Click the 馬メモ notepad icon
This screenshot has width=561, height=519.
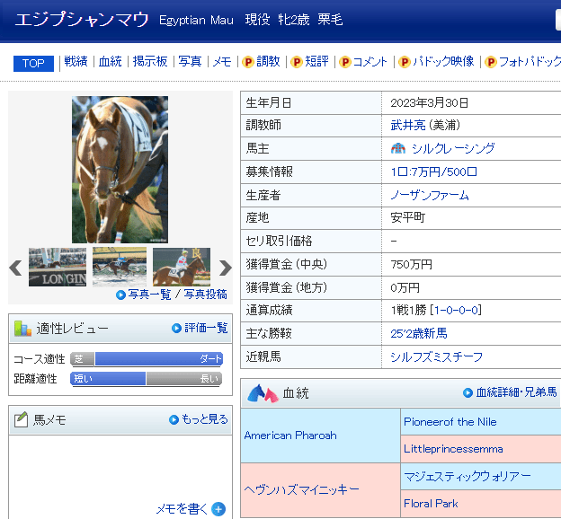point(21,419)
